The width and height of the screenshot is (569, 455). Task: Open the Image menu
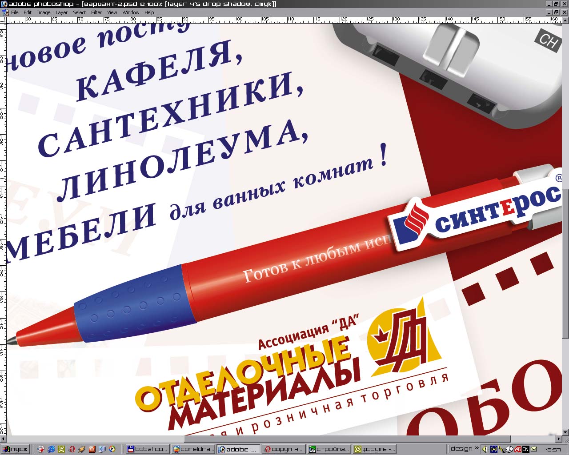pyautogui.click(x=44, y=12)
